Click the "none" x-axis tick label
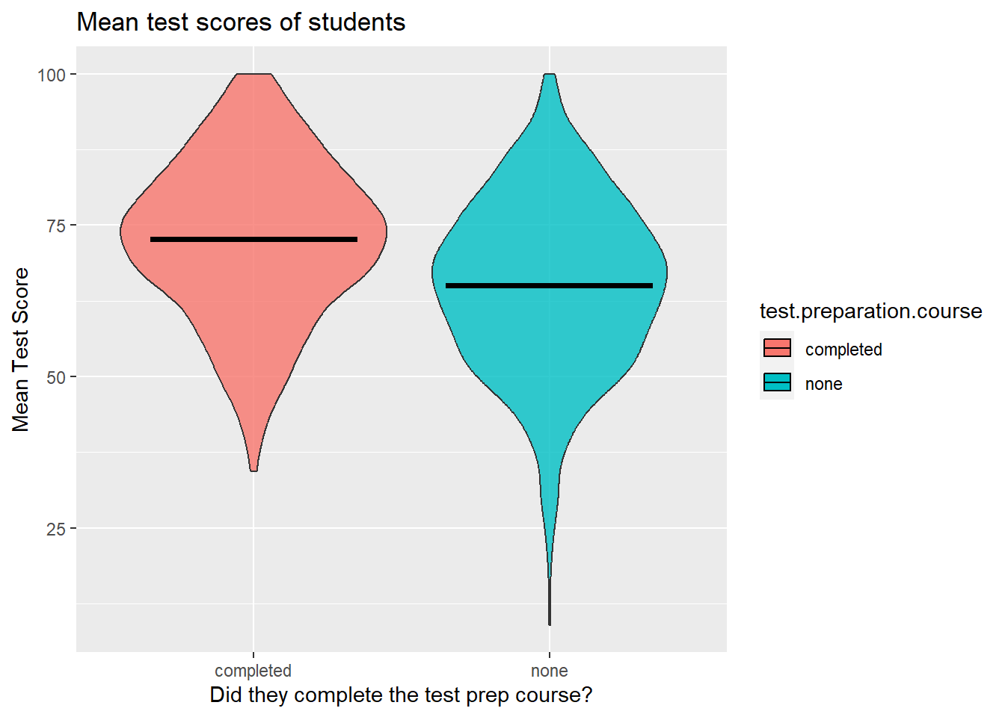The width and height of the screenshot is (1005, 717). pyautogui.click(x=549, y=671)
